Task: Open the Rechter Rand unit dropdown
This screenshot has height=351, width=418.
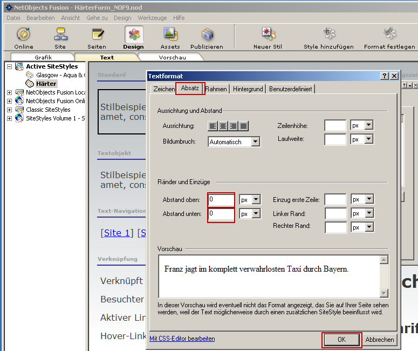Action: 369,227
